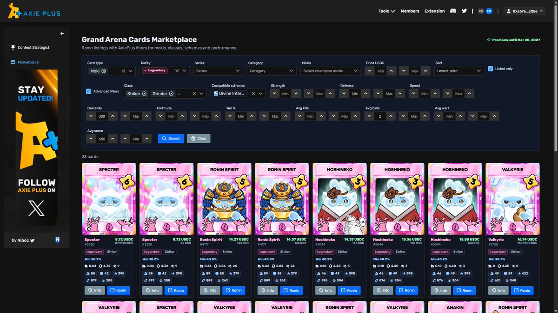Open the Twitter bird icon in header
558x313 pixels.
point(464,11)
